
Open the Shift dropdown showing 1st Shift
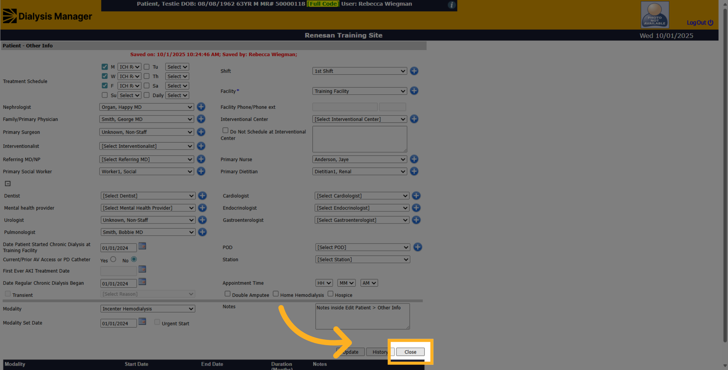point(359,71)
